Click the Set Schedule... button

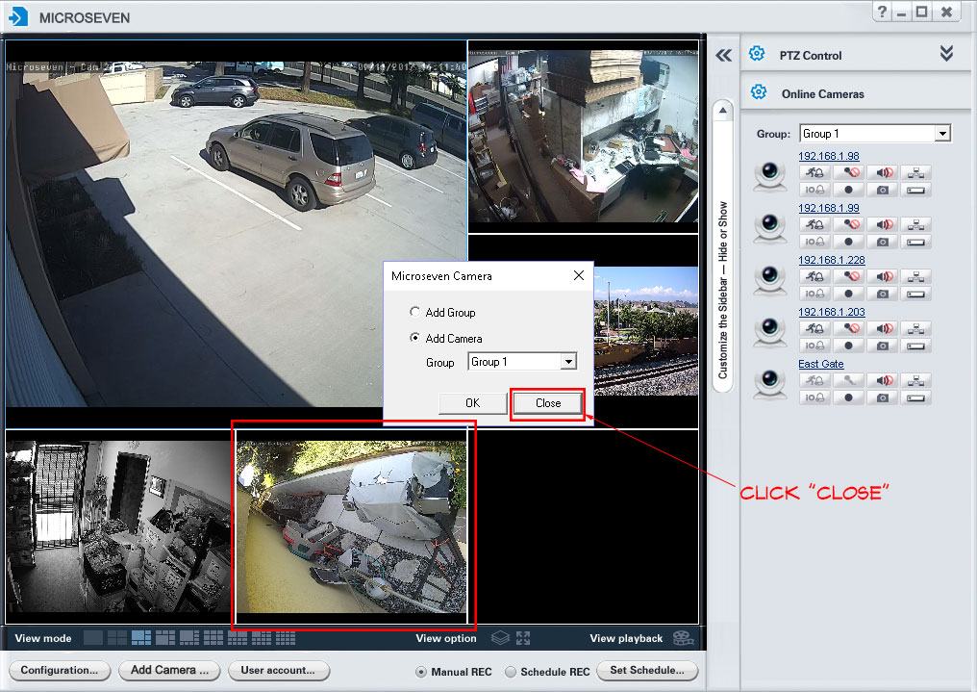coord(647,670)
